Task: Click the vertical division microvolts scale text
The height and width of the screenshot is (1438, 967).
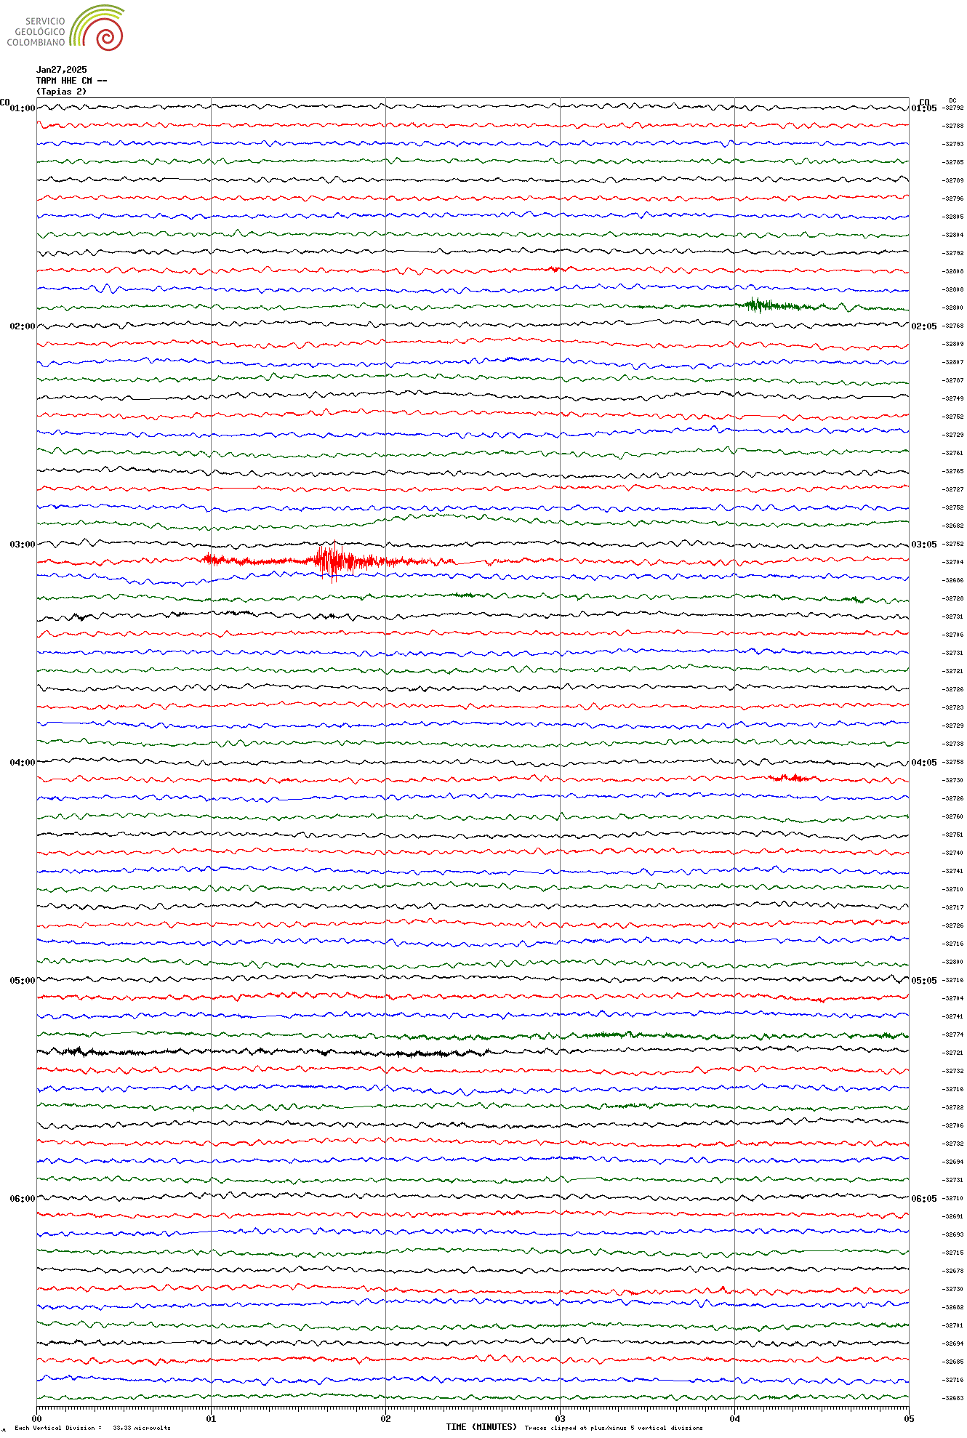Action: point(92,1428)
